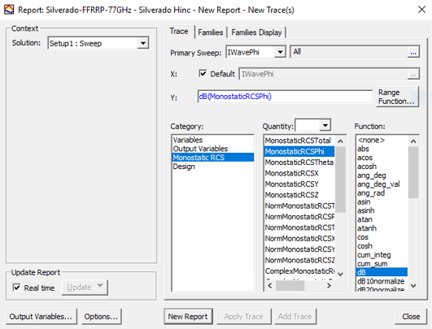Click Function list scrollbar thumb

point(413,172)
